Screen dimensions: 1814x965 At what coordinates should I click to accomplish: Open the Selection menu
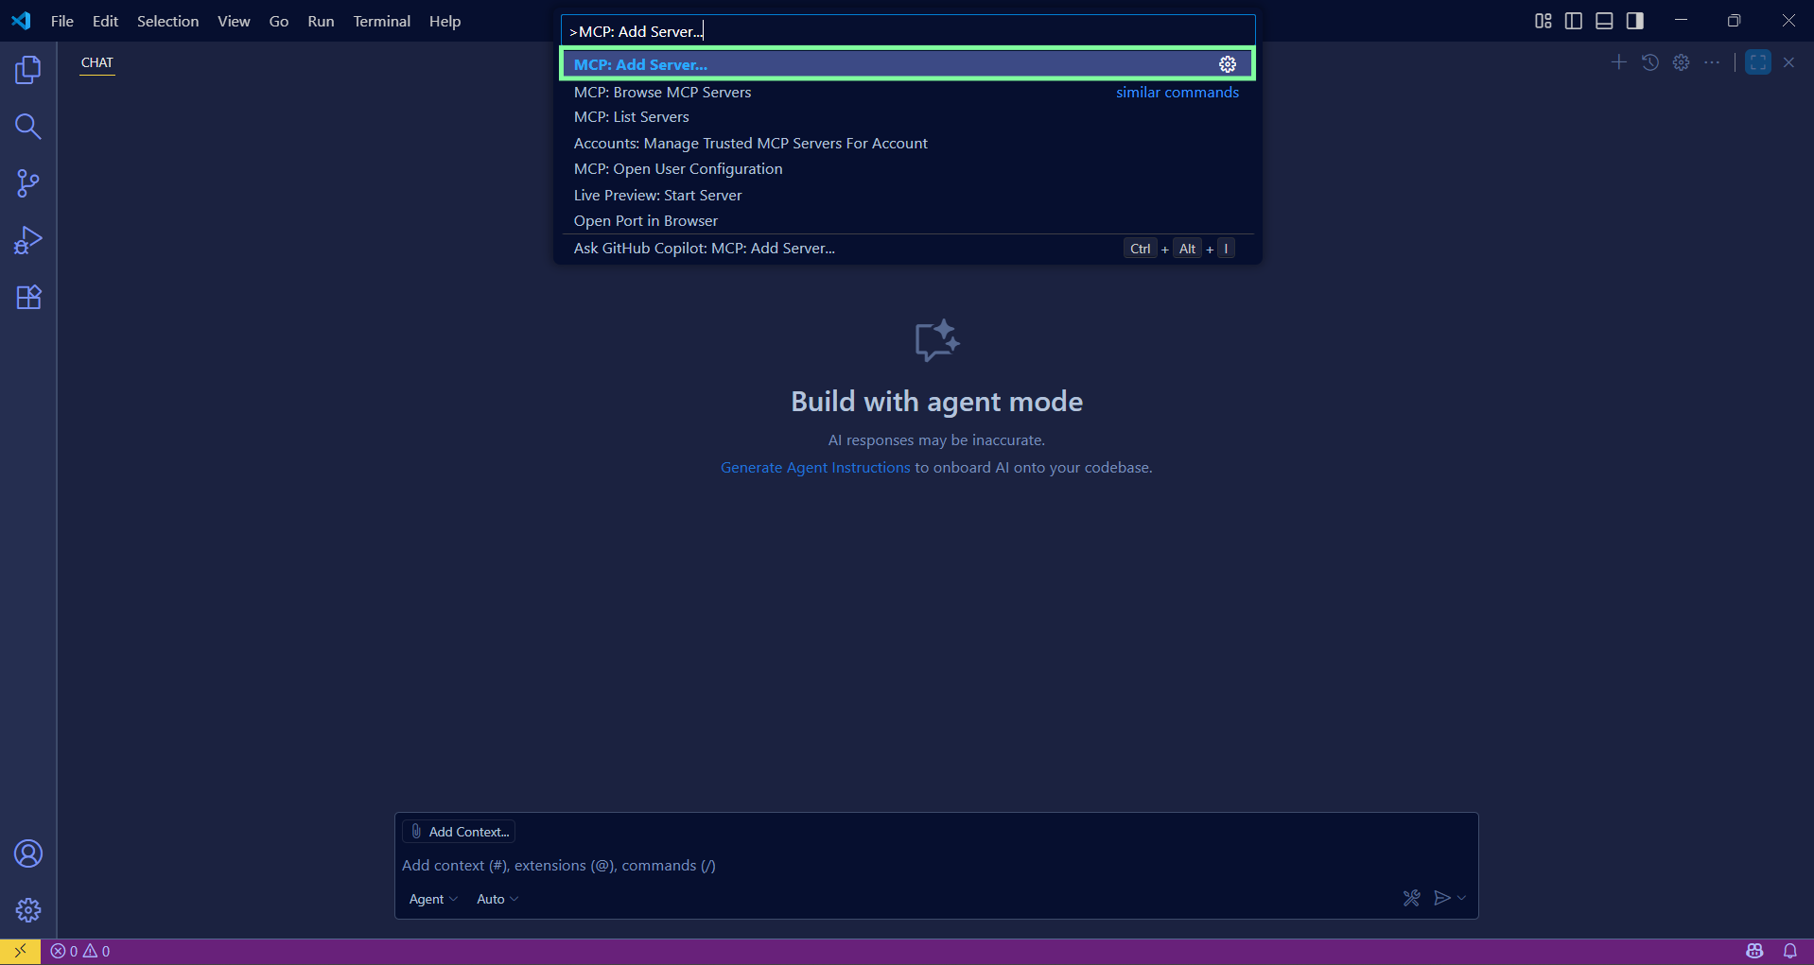168,21
